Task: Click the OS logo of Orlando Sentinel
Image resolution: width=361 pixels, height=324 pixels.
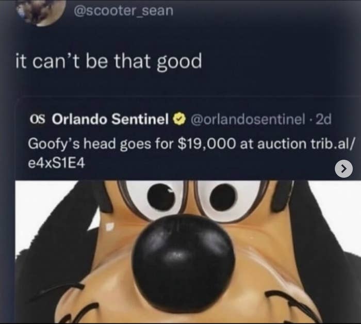Action: click(38, 119)
